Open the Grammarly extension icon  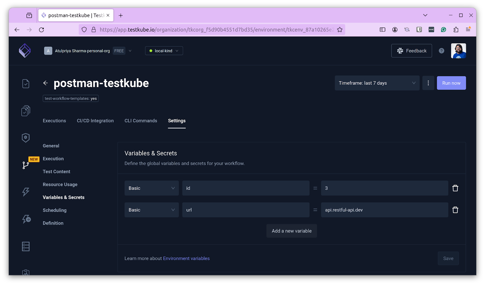point(443,30)
